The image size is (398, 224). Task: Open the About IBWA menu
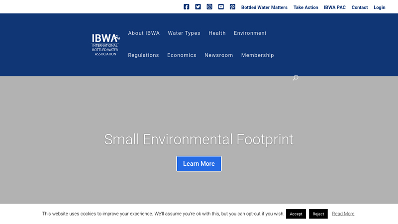click(144, 33)
